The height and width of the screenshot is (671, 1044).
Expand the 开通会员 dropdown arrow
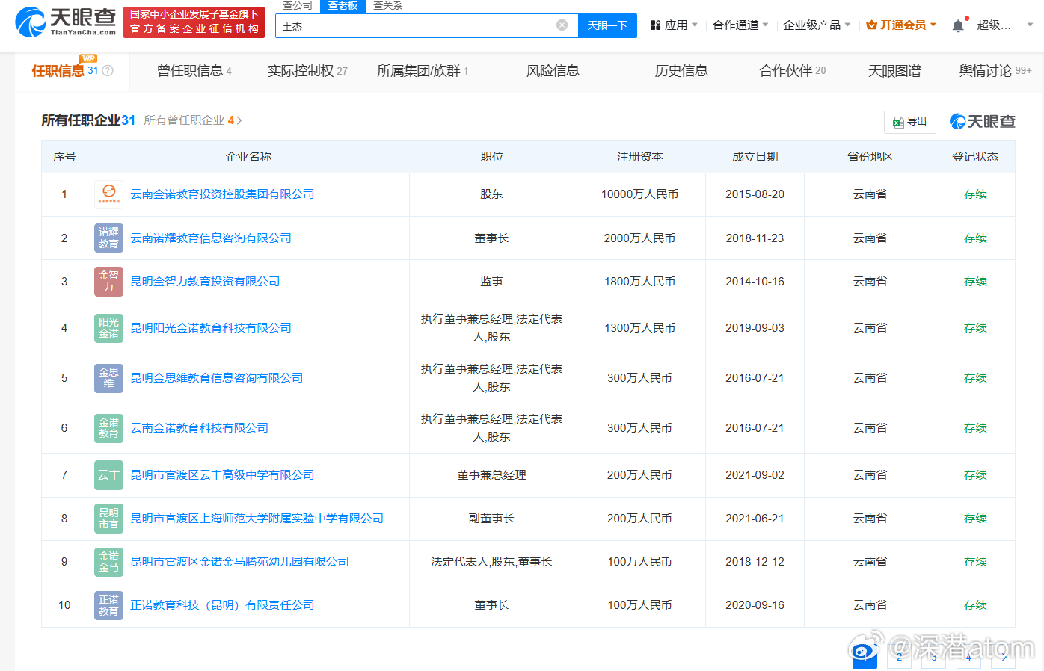point(933,25)
